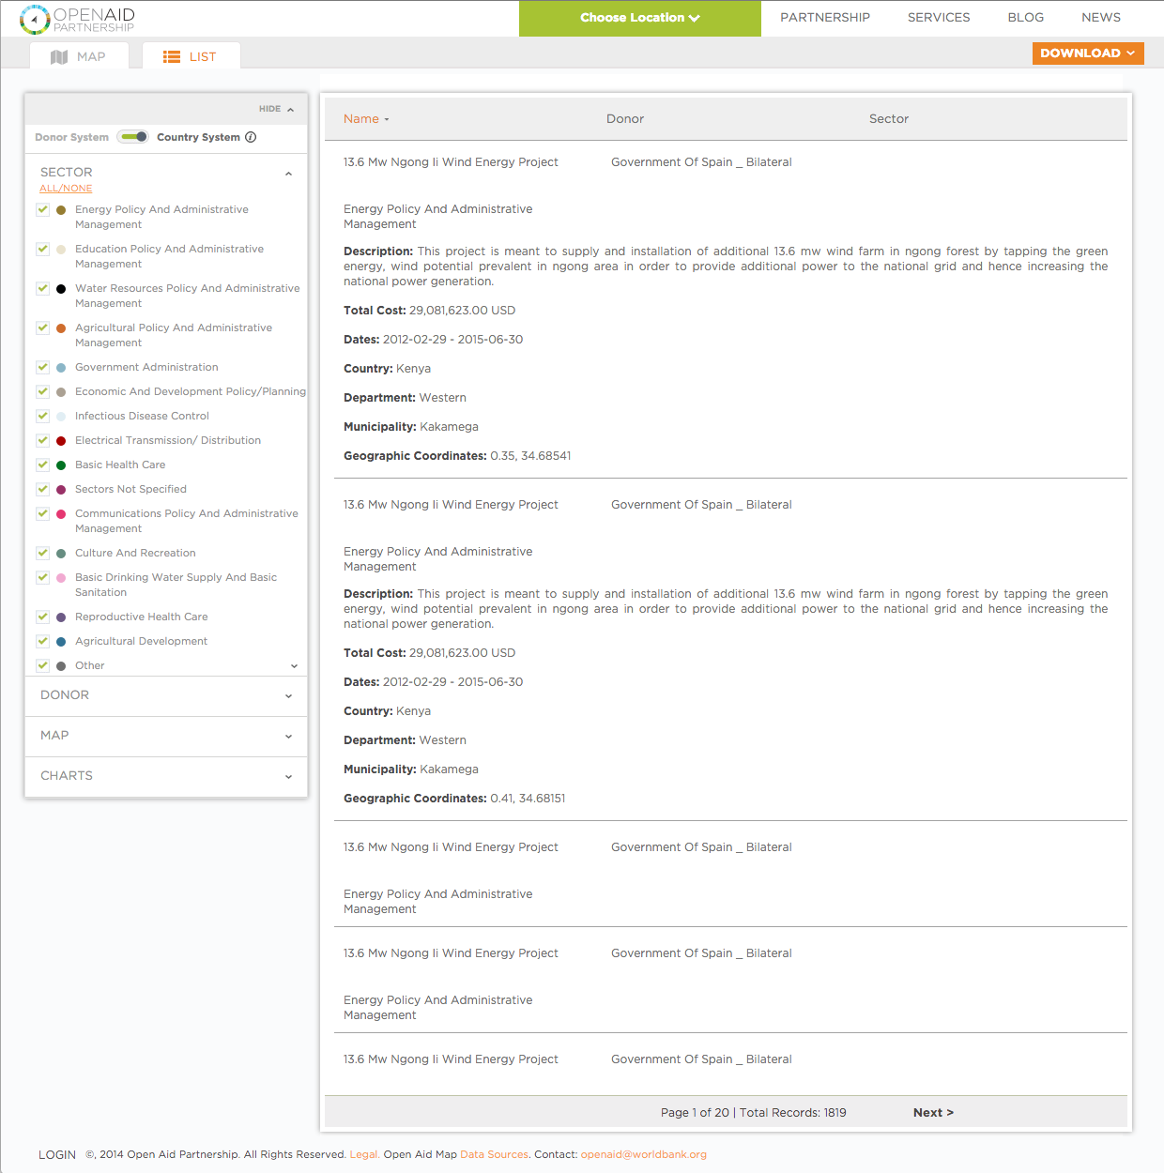The height and width of the screenshot is (1173, 1164).
Task: Open PARTNERSHIP menu
Action: pyautogui.click(x=825, y=18)
